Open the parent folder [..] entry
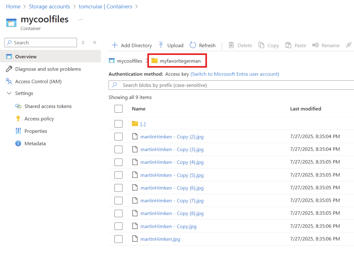This screenshot has width=354, height=269. tap(143, 124)
